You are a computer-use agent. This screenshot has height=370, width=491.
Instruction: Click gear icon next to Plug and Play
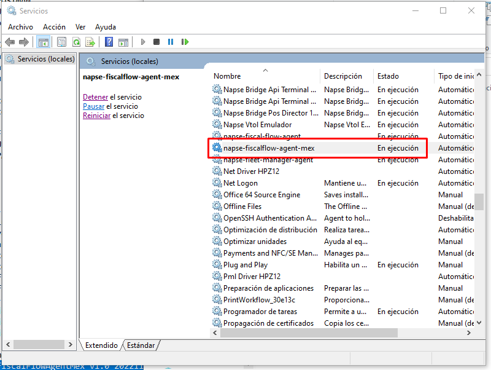click(217, 264)
